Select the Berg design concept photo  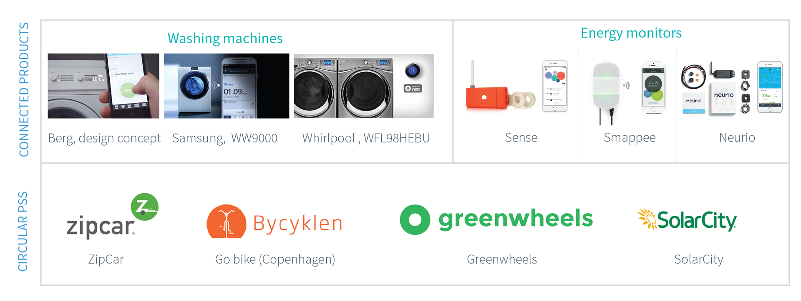(x=103, y=86)
